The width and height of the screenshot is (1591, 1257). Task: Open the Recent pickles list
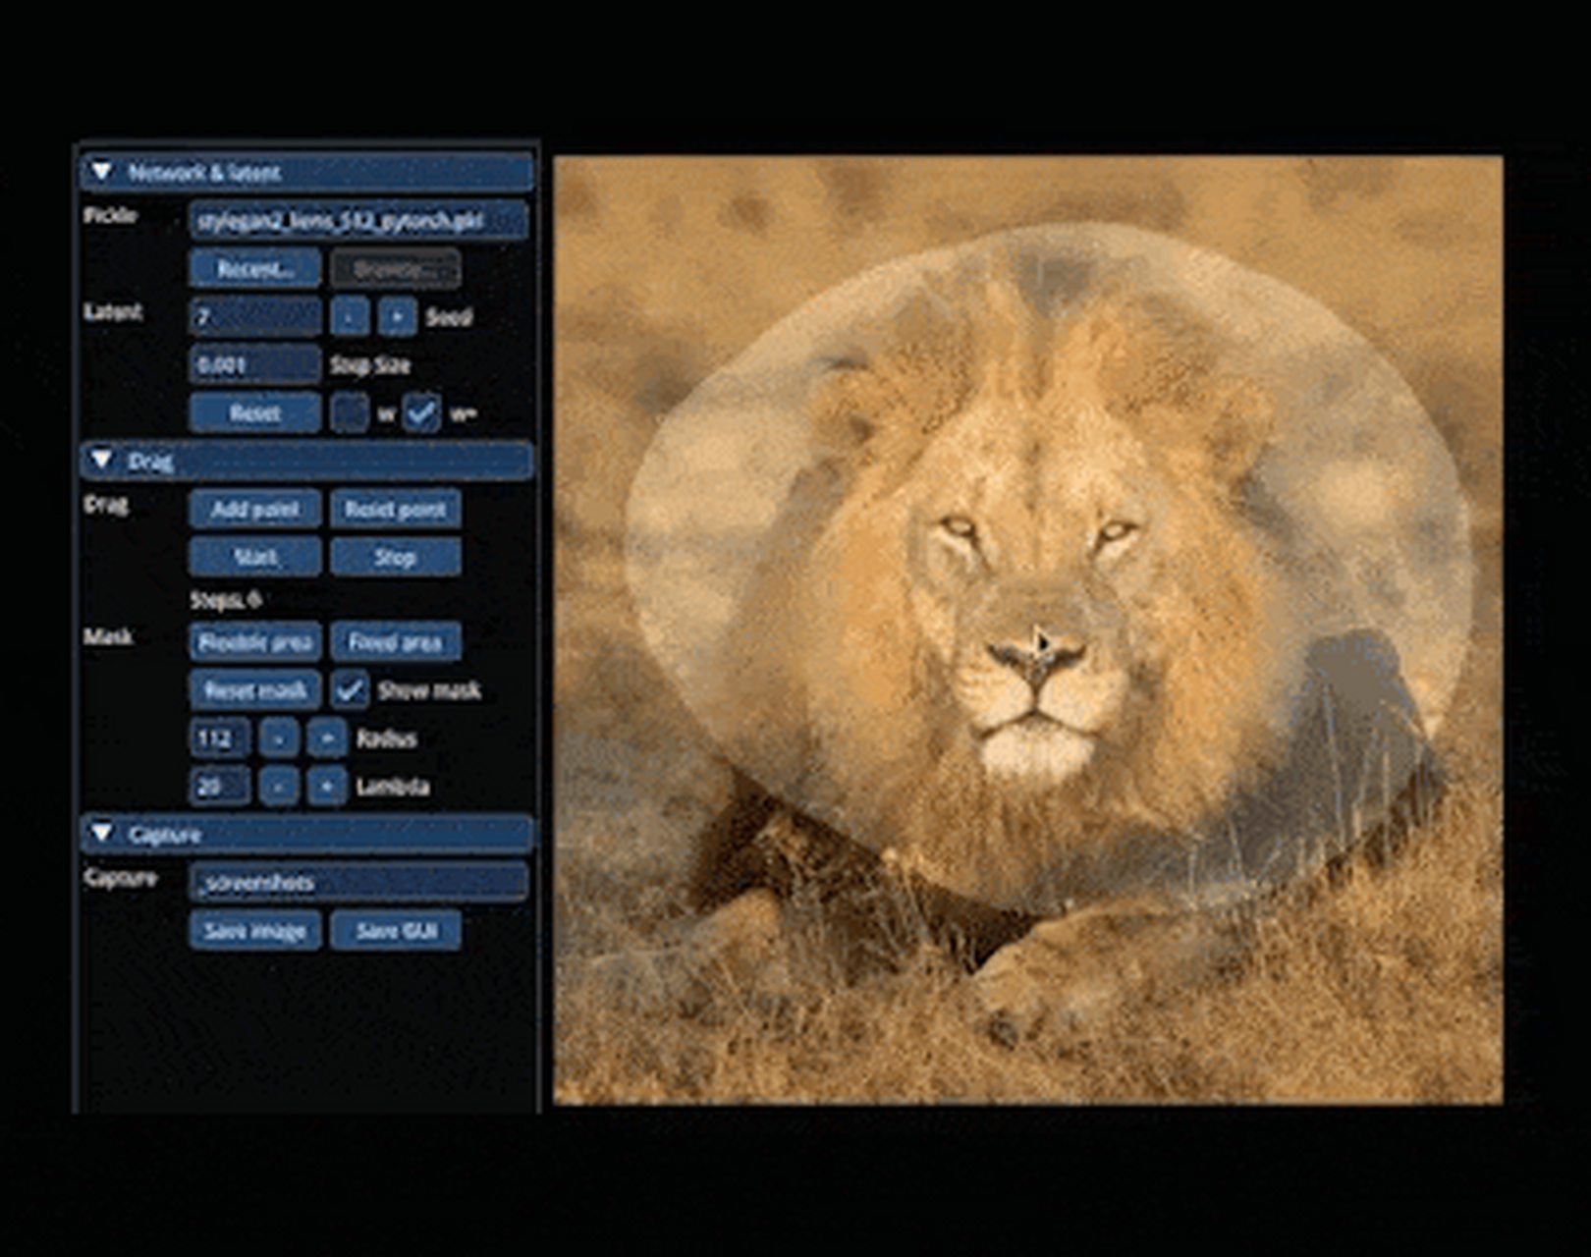(254, 268)
